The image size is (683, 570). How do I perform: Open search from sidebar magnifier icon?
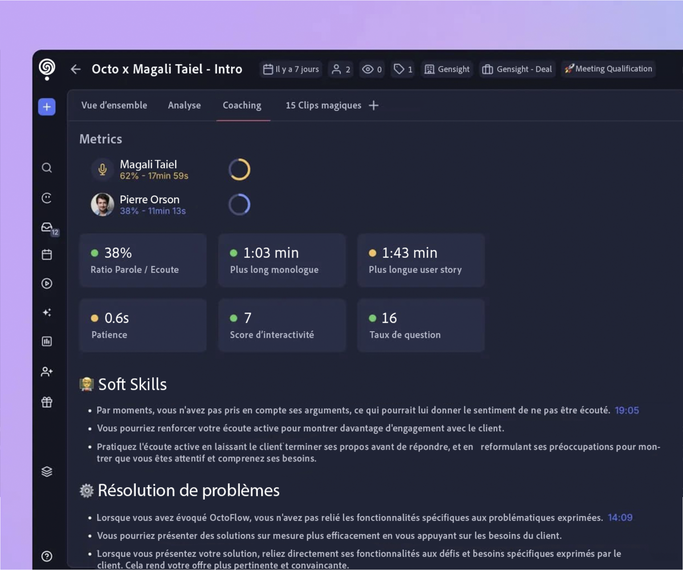click(x=47, y=168)
